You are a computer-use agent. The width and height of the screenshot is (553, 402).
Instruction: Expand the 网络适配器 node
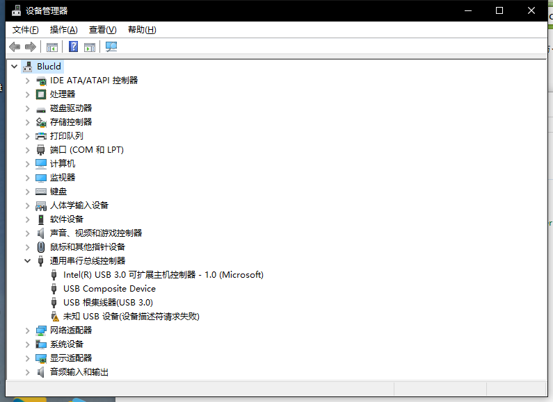(28, 330)
